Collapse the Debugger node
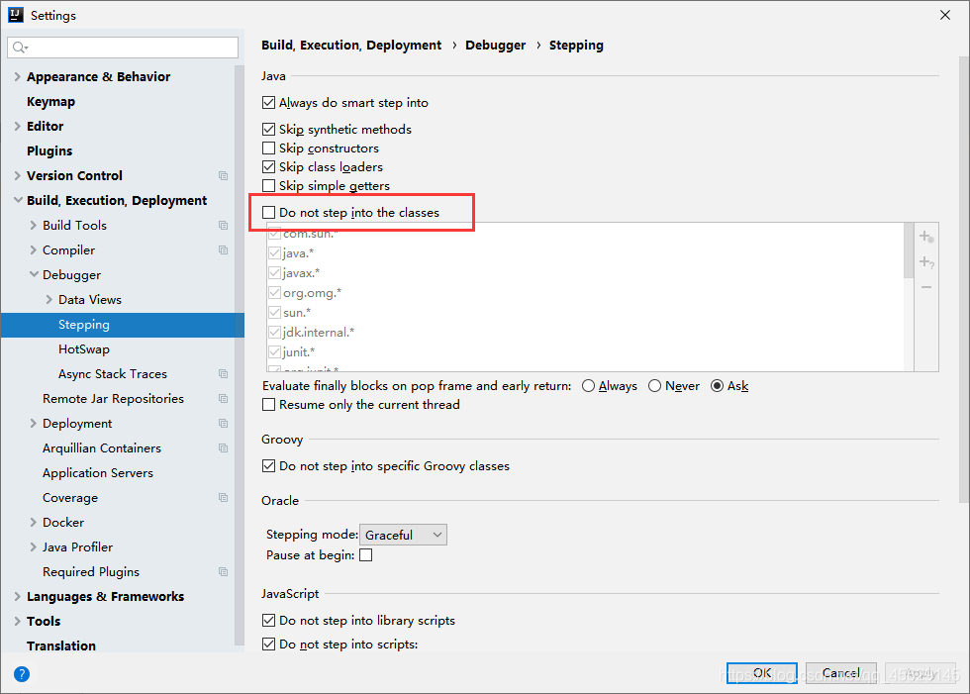The width and height of the screenshot is (970, 694). [x=34, y=274]
